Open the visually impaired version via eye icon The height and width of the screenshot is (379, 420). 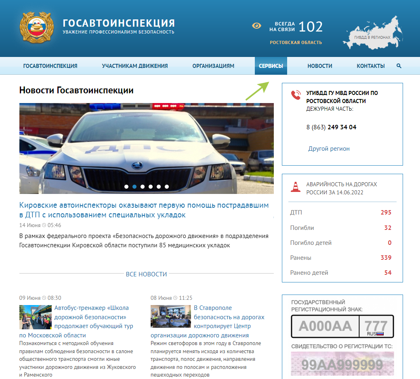tap(257, 25)
